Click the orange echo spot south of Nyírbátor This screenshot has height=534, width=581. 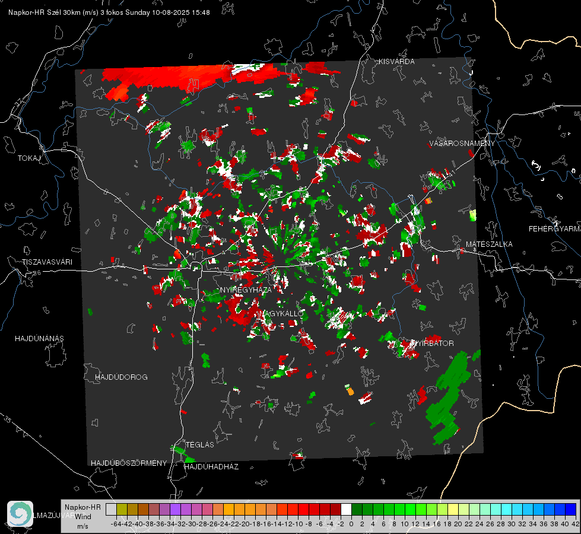pos(350,391)
